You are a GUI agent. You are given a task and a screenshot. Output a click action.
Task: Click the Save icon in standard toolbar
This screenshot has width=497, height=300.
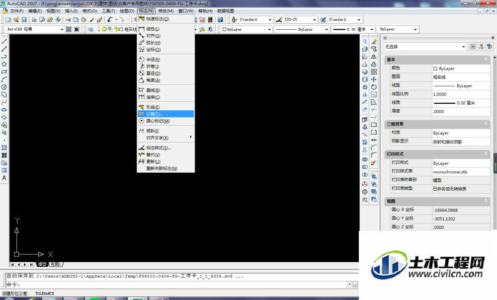[x=24, y=20]
